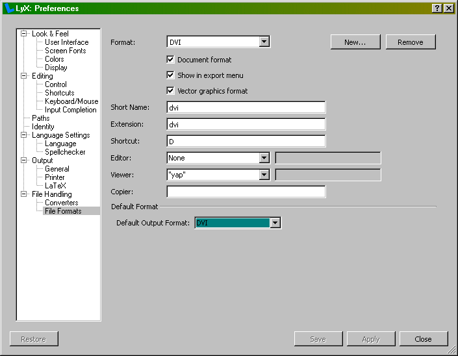Image resolution: width=458 pixels, height=356 pixels.
Task: Collapse the File Handling tree node
Action: [23, 194]
